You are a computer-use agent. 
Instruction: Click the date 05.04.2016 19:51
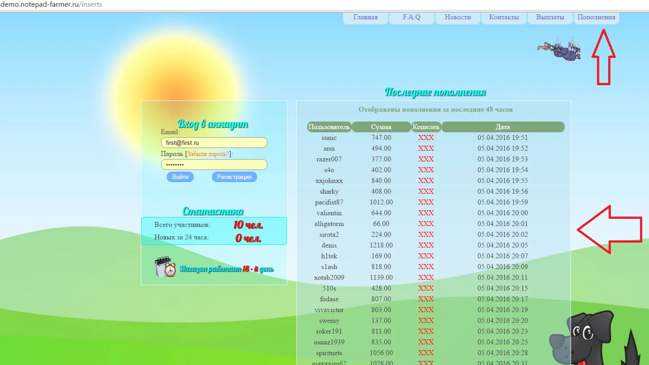503,138
